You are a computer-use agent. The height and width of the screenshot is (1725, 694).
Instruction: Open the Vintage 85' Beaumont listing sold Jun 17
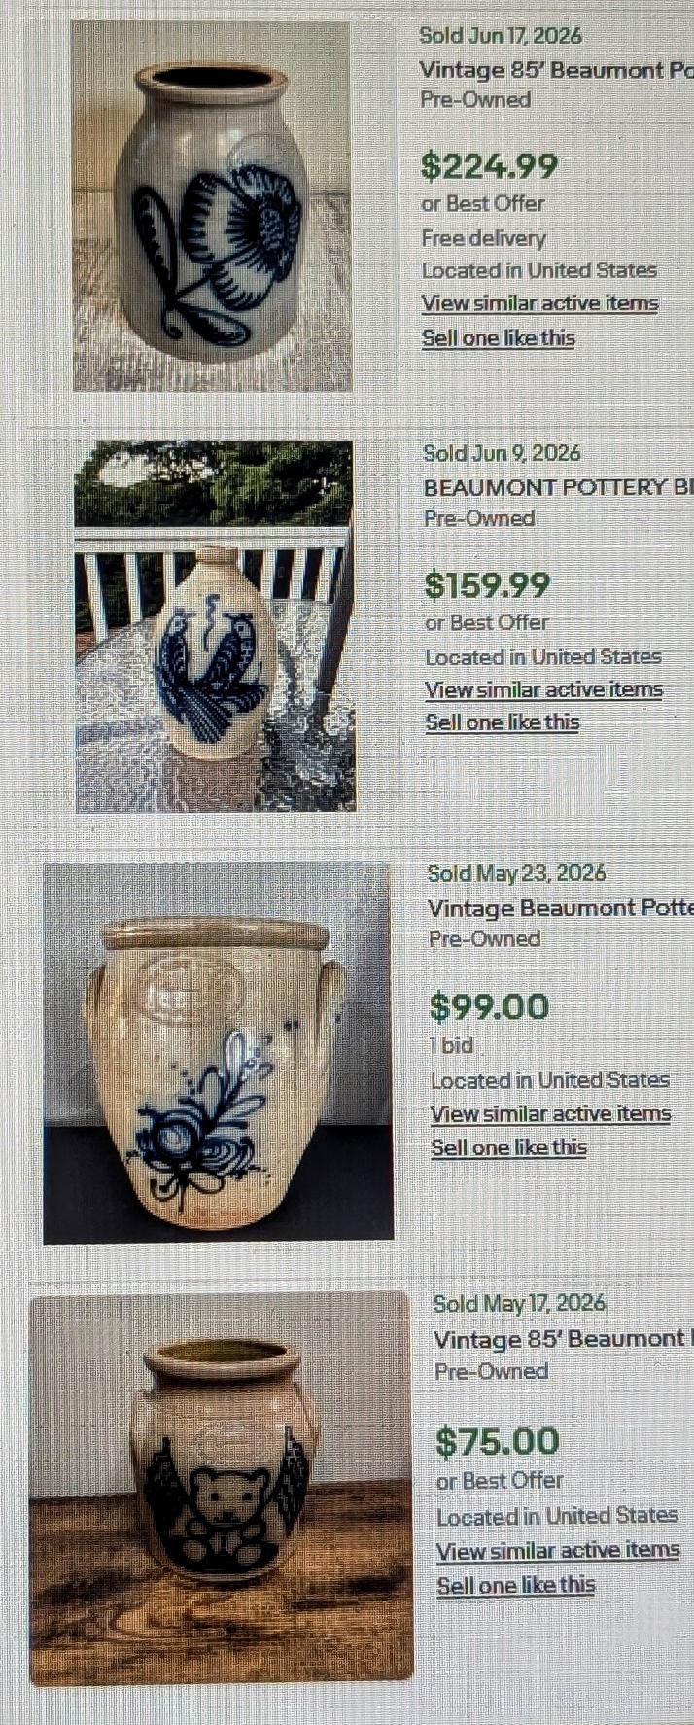[x=556, y=70]
